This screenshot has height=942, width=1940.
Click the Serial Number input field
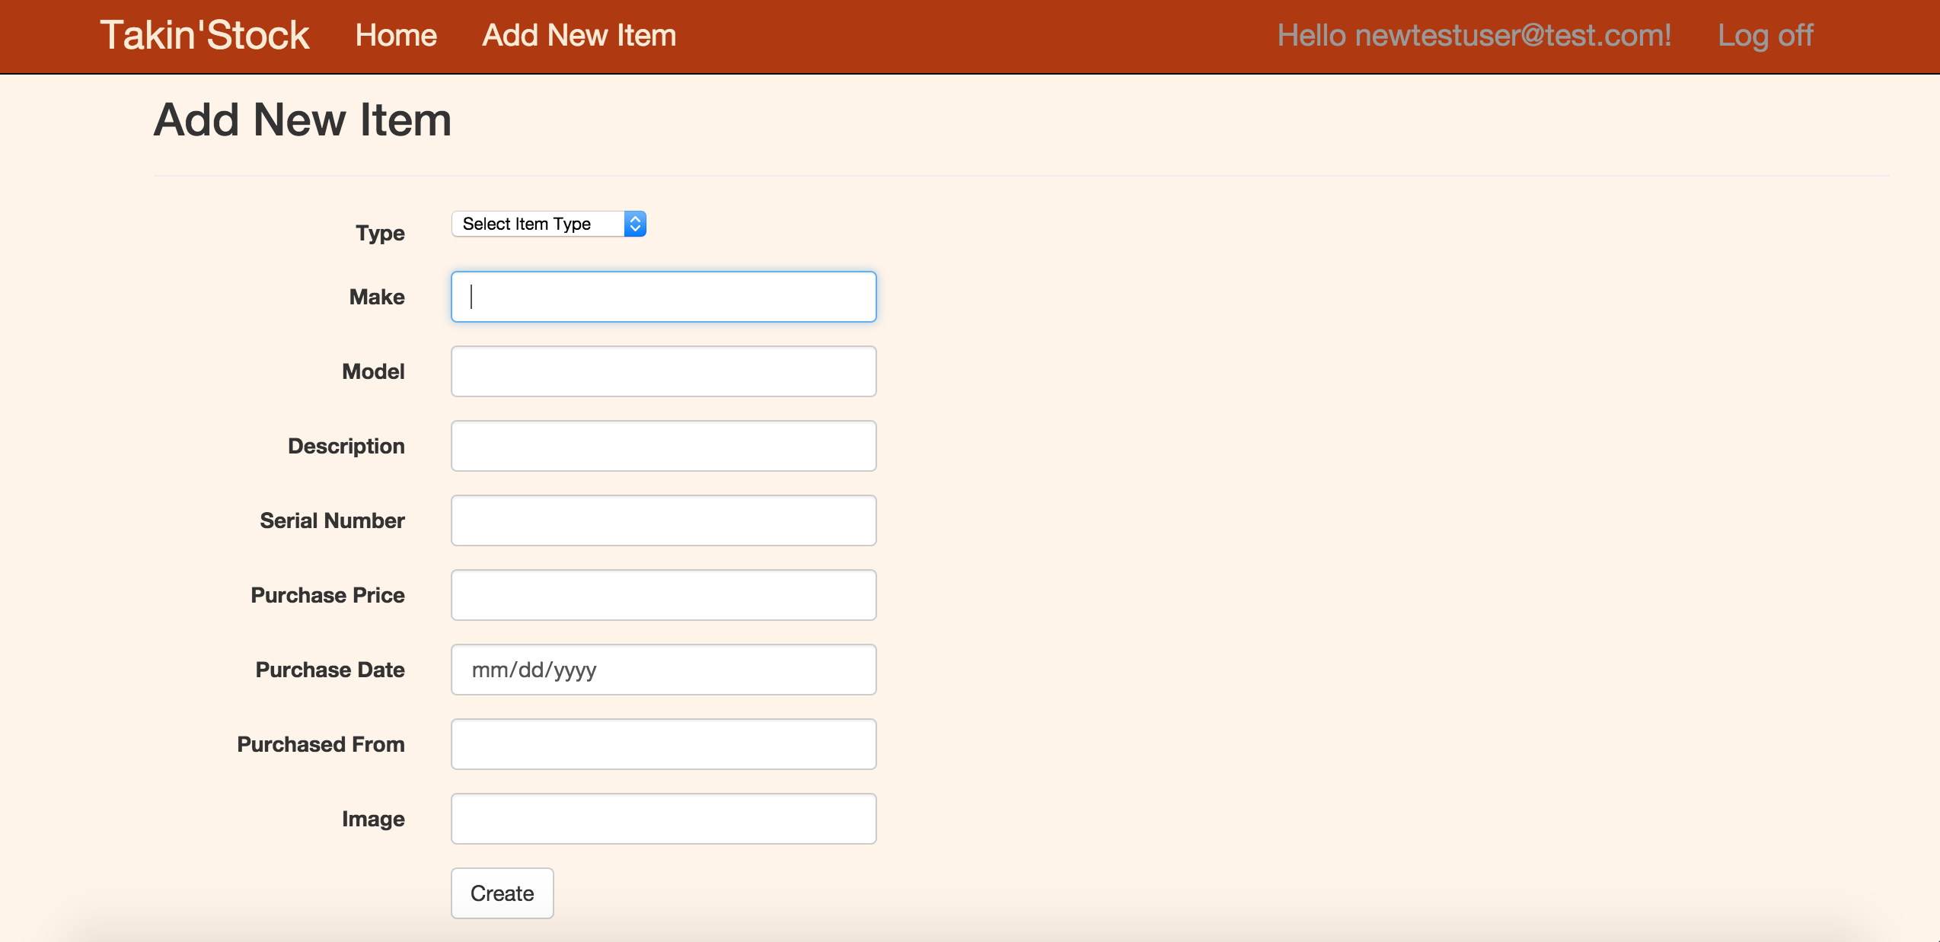click(665, 520)
